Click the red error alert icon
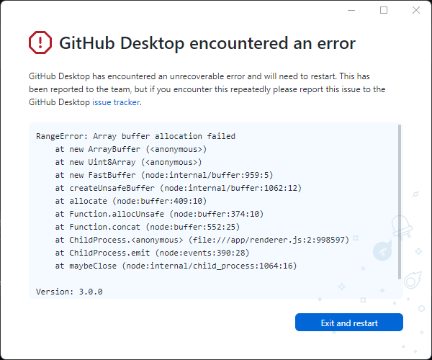Image resolution: width=432 pixels, height=360 pixels. 41,43
